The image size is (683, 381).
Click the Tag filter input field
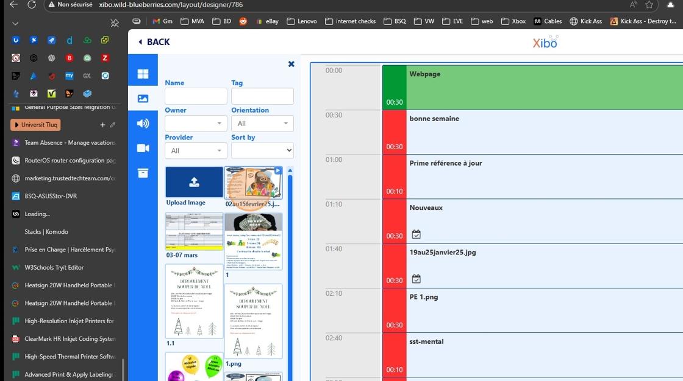(x=262, y=96)
